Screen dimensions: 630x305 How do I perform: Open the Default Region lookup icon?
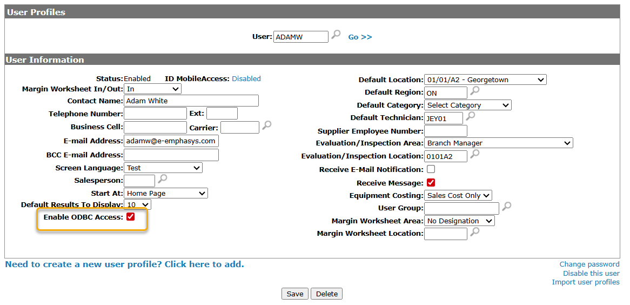pos(474,91)
